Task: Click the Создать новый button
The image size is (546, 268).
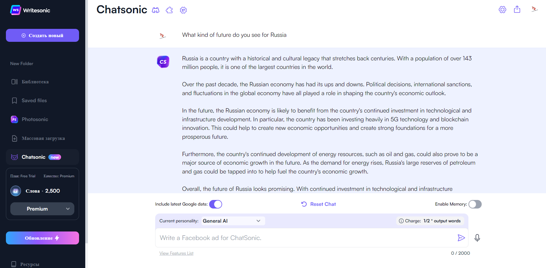Action: [42, 35]
